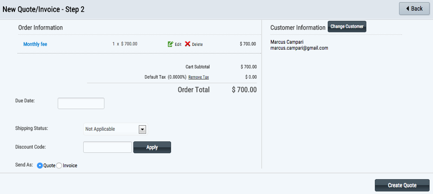Click the Create Quote button
Image resolution: width=433 pixels, height=194 pixels.
click(x=402, y=185)
